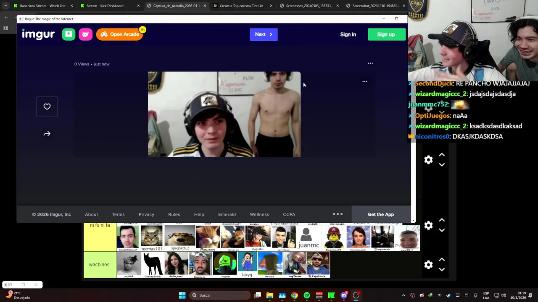Open the CCPA footer link
Viewport: 538px width, 302px height.
pyautogui.click(x=289, y=214)
